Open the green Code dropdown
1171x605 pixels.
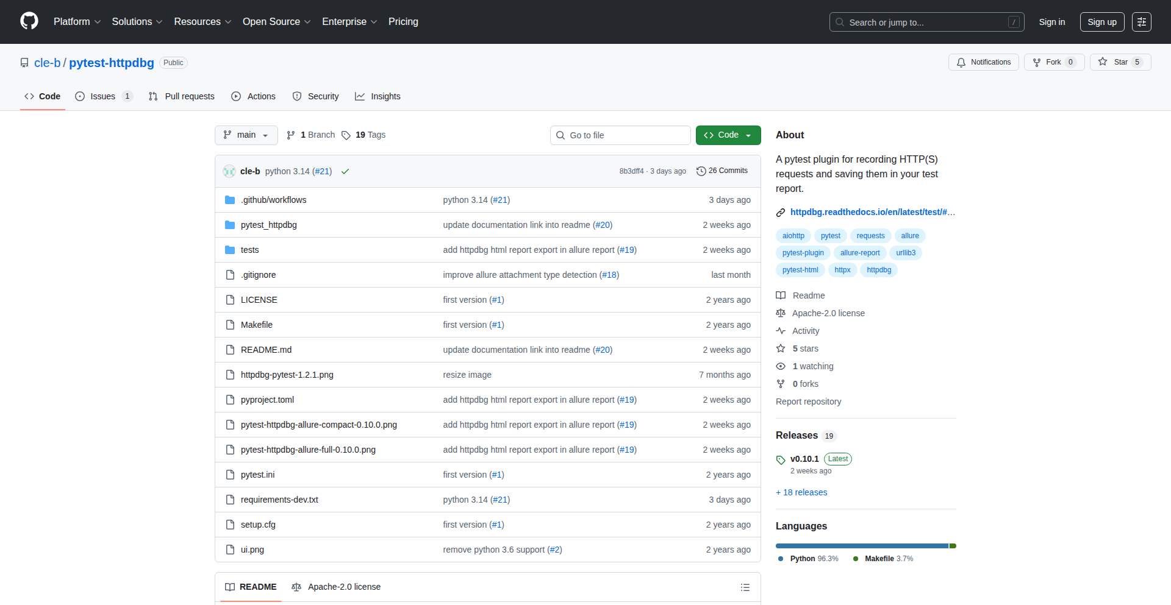[728, 135]
